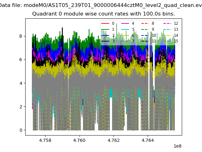Click the x-axis tick label 4.764

click(148, 140)
